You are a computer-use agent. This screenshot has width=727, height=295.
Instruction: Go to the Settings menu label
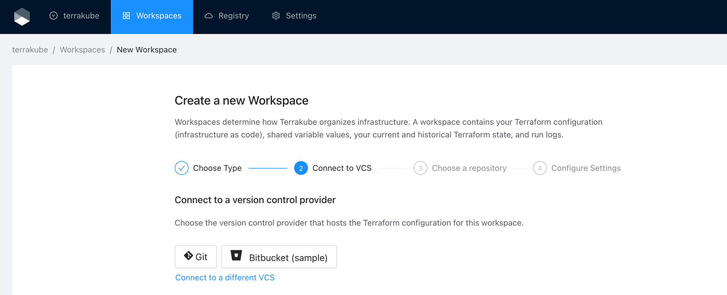point(301,16)
